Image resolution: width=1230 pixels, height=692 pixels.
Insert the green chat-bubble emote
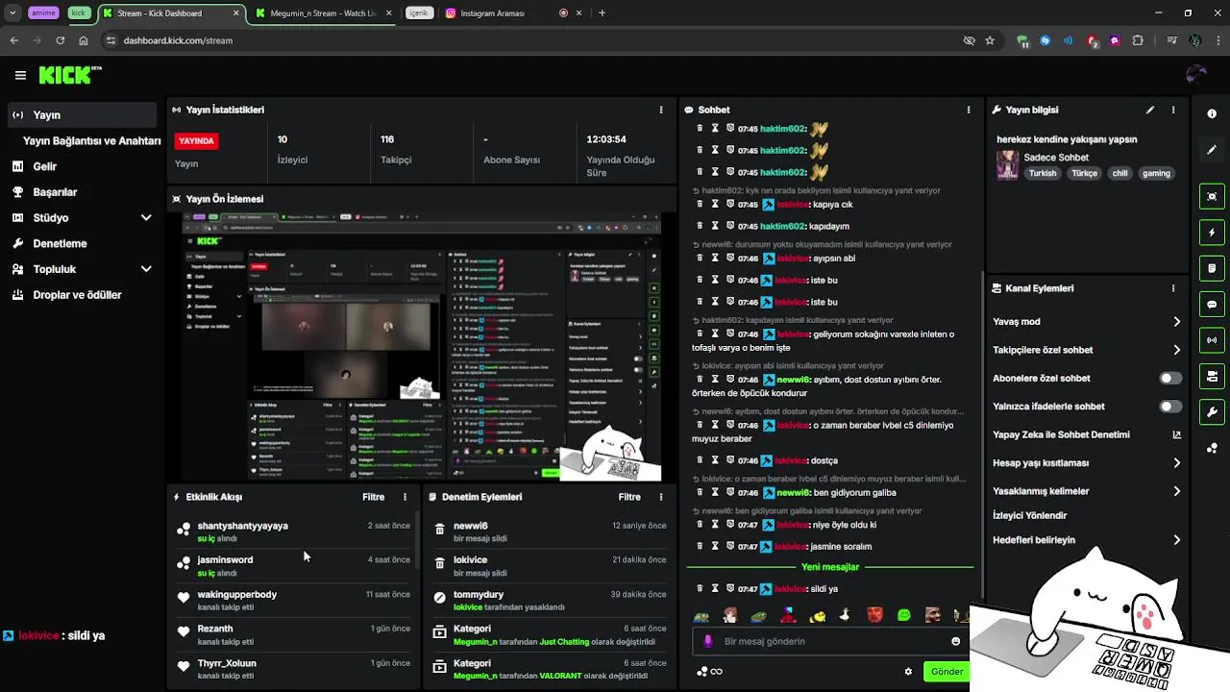[x=904, y=615]
